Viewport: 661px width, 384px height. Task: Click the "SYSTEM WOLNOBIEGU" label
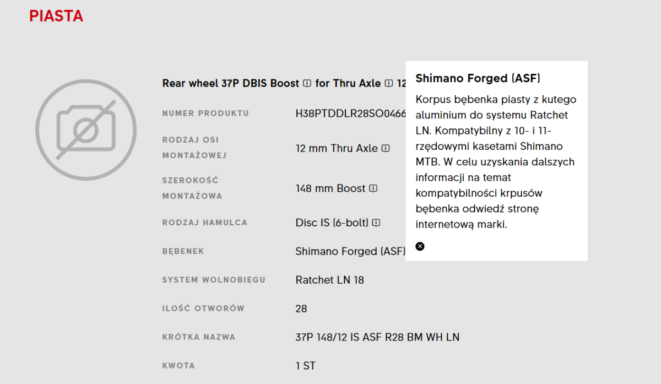pyautogui.click(x=214, y=280)
